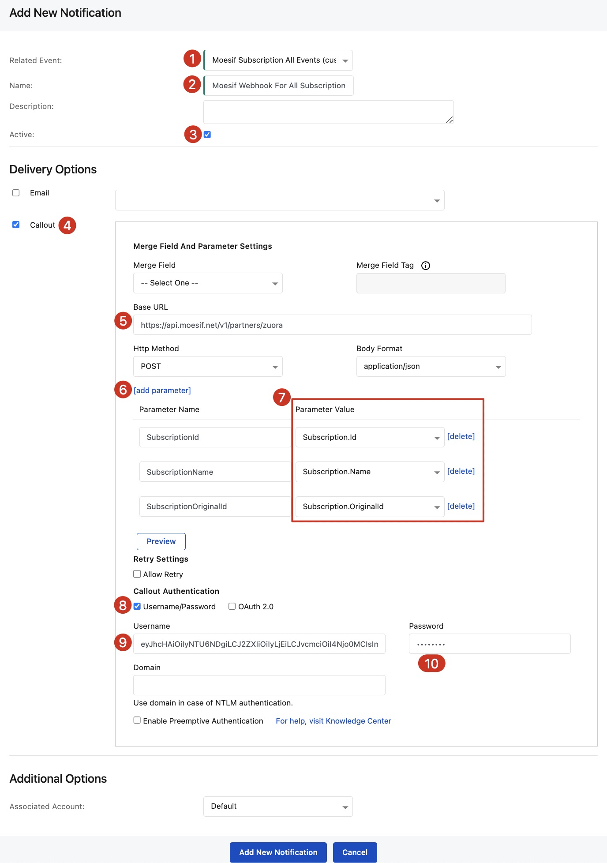Open the For help, visit Knowledge Center link
This screenshot has height=863, width=607.
(x=333, y=721)
